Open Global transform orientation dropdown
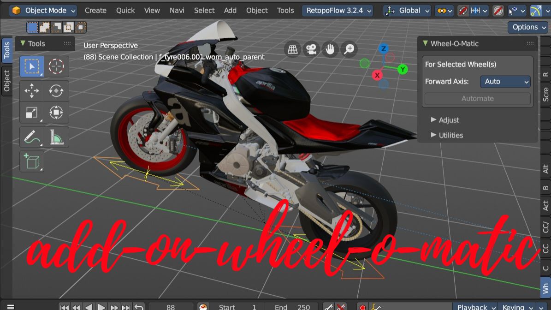The width and height of the screenshot is (551, 310). pos(407,11)
